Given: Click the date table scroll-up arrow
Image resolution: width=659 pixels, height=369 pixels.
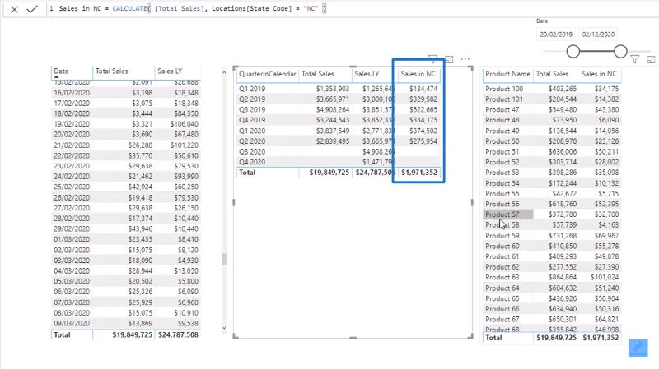Looking at the screenshot, I should point(224,72).
